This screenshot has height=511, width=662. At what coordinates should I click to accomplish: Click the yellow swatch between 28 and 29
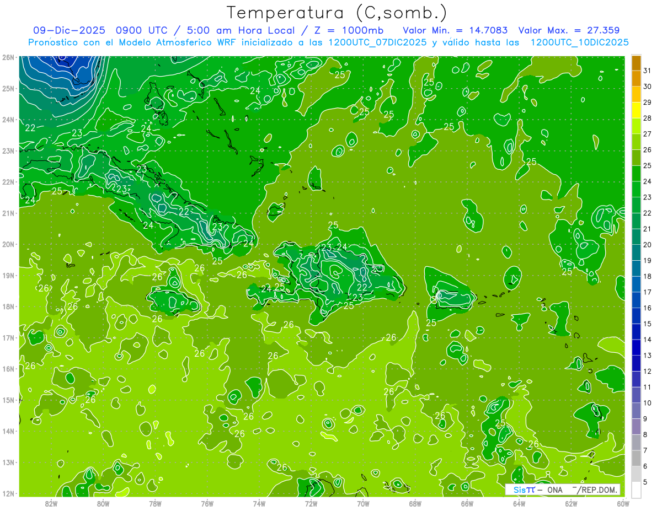tap(636, 110)
